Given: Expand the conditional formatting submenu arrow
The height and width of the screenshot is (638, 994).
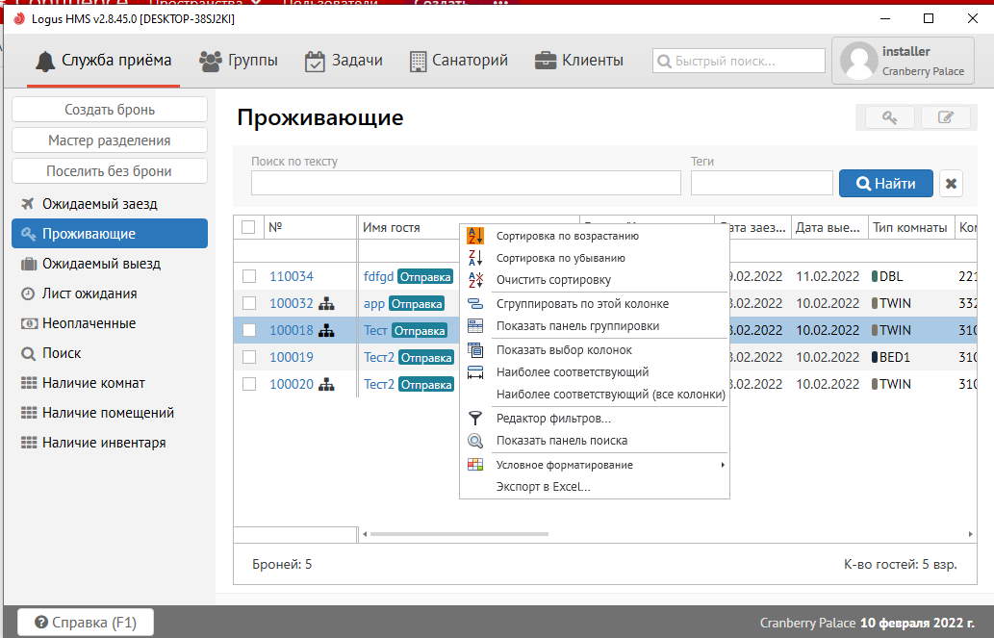Looking at the screenshot, I should tap(722, 465).
